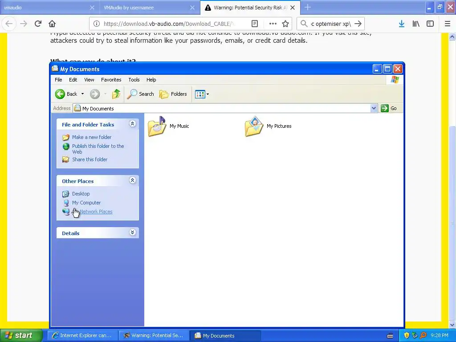
Task: Submit search with arrow button
Action: pos(358,24)
